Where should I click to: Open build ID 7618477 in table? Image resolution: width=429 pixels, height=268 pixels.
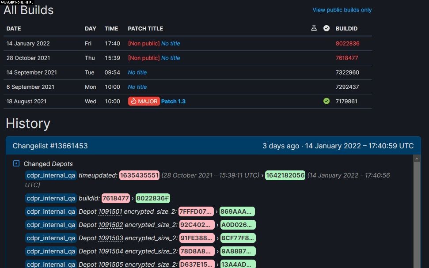tap(347, 58)
